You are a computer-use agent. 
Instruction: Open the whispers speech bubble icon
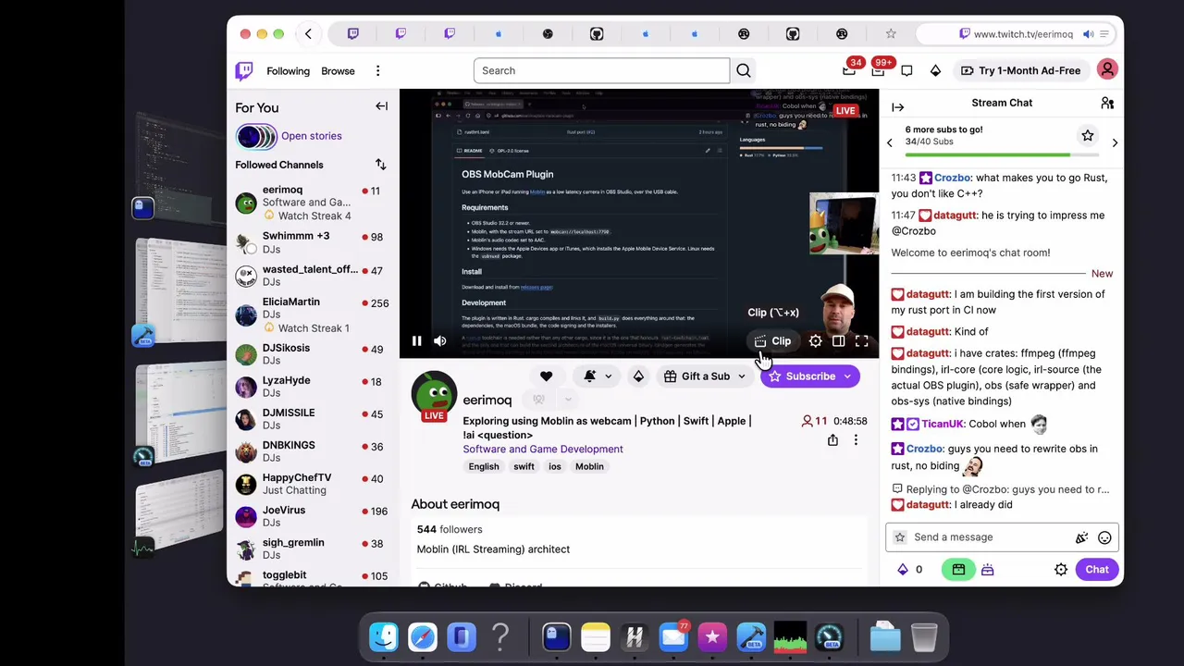pos(906,70)
